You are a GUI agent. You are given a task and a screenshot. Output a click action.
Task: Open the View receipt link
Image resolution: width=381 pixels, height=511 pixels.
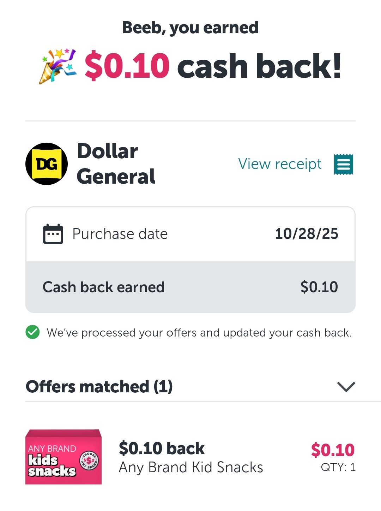tap(280, 164)
